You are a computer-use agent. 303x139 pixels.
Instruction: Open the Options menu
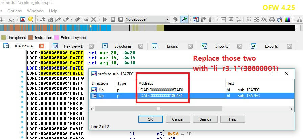point(15,11)
